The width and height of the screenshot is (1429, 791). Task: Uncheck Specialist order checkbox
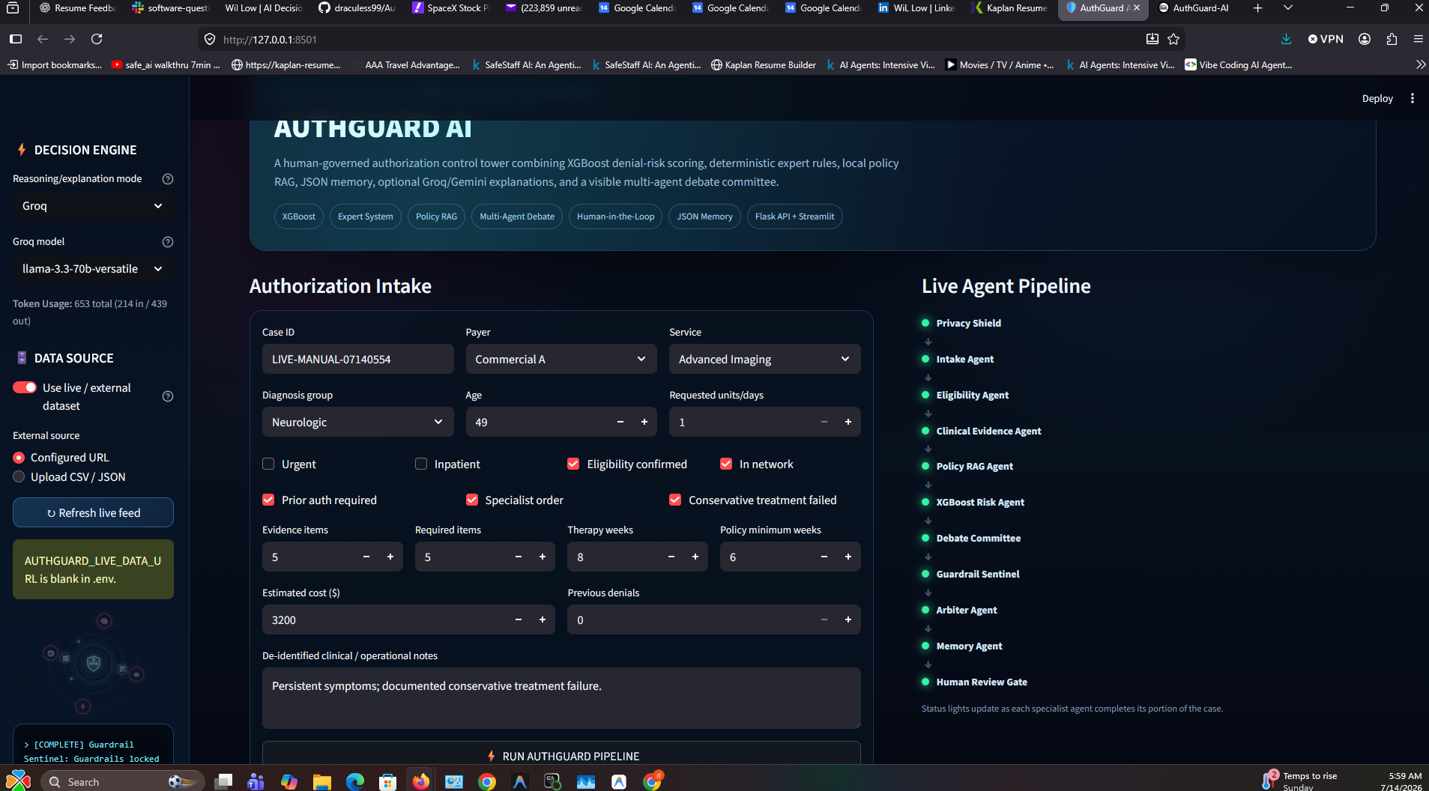tap(472, 500)
